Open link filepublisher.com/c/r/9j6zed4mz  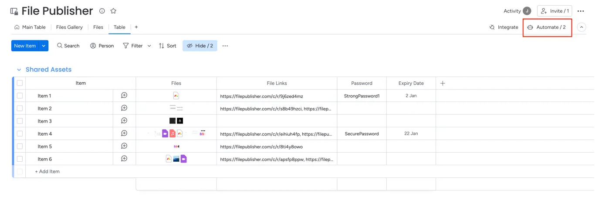point(261,96)
